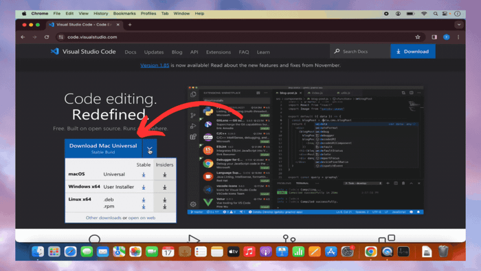Download Linux .deb stable package
The image size is (481, 271).
pyautogui.click(x=143, y=199)
